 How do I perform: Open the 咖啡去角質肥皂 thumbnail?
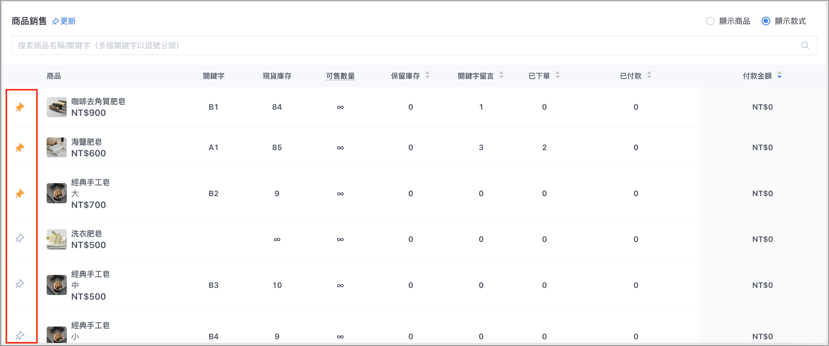57,107
